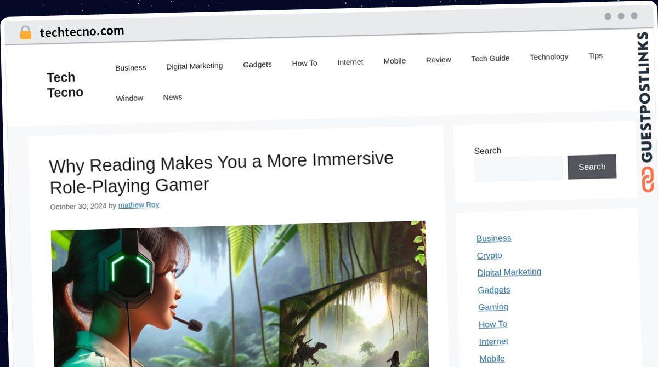The width and height of the screenshot is (658, 367).
Task: Open Crypto category link in sidebar
Action: coord(490,256)
